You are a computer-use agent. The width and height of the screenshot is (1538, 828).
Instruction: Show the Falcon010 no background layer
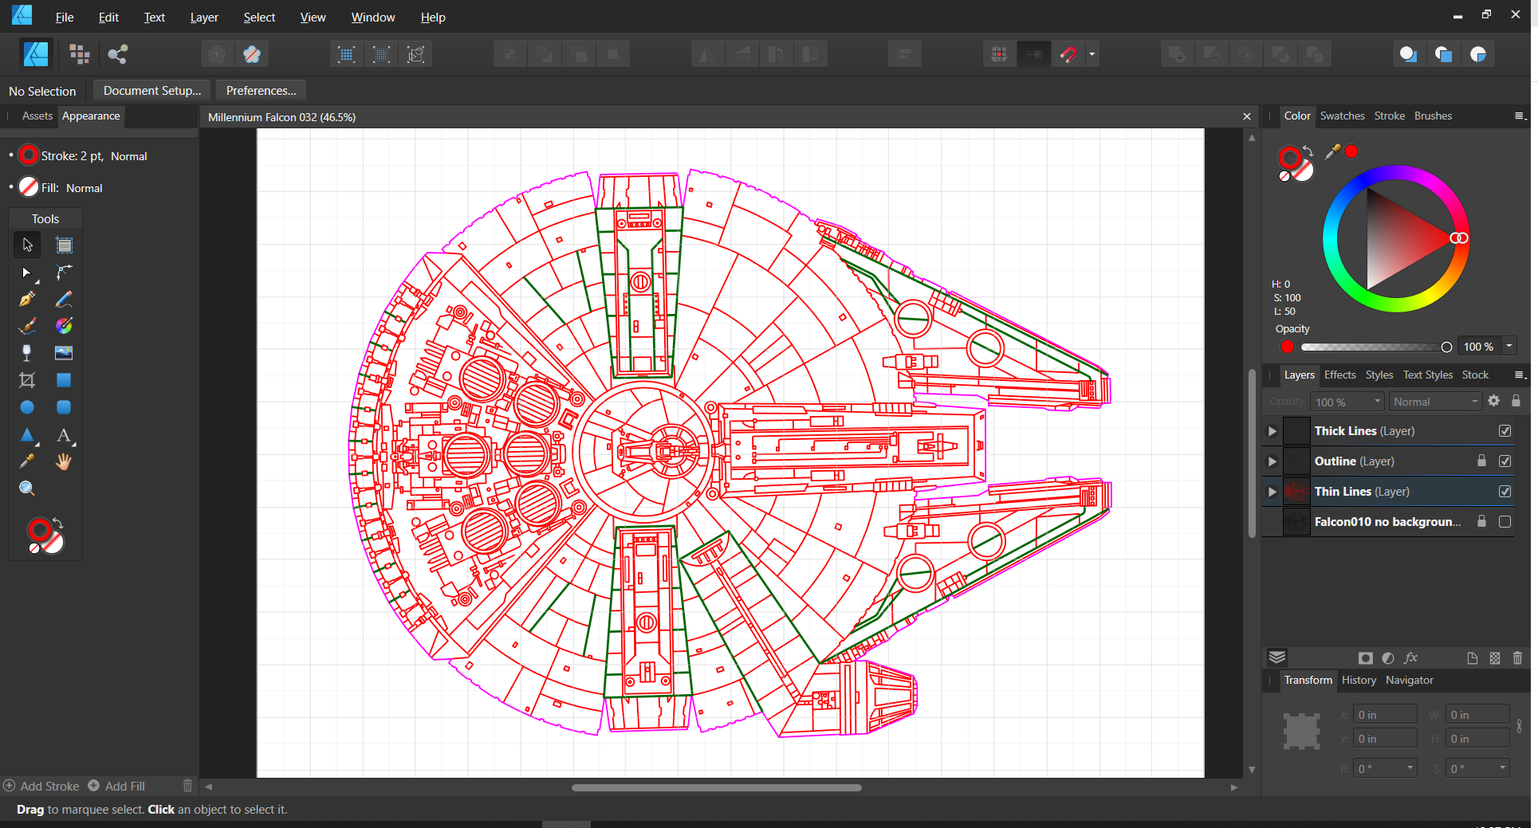point(1505,522)
